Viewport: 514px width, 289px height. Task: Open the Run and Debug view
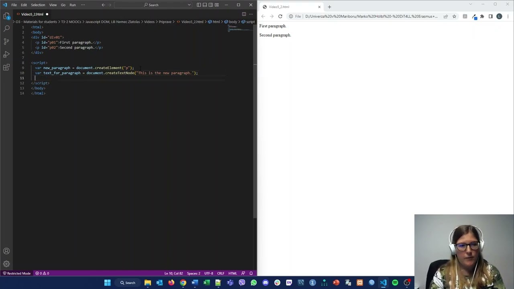pos(6,54)
